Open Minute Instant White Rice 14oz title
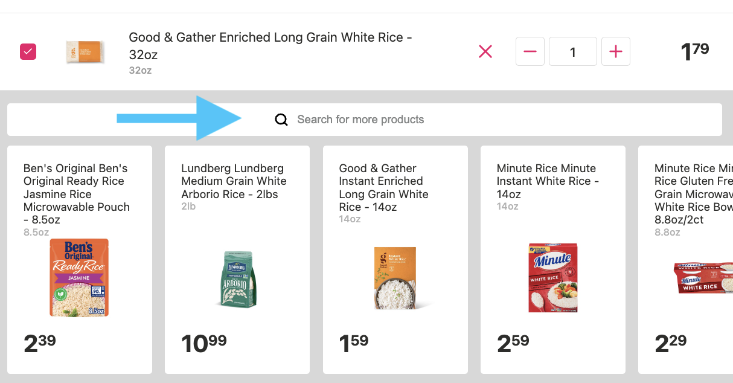733x383 pixels. pyautogui.click(x=546, y=181)
